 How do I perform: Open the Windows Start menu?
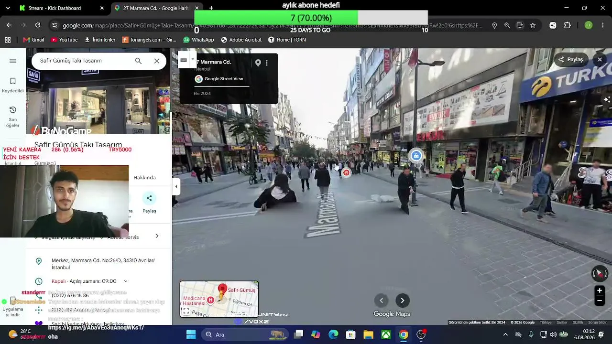[191, 334]
